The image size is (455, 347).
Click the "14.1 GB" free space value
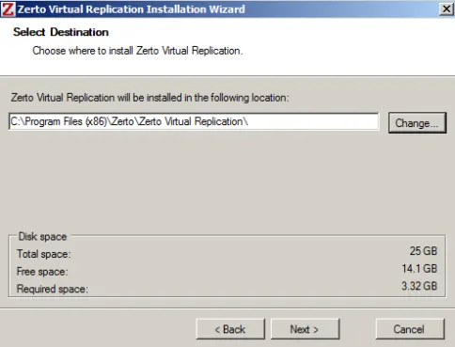coord(419,269)
